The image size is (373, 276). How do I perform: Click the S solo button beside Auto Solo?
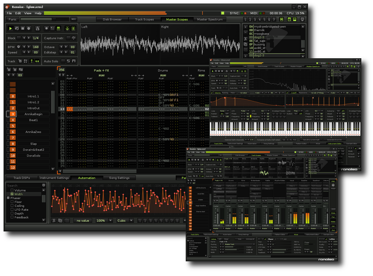click(69, 61)
